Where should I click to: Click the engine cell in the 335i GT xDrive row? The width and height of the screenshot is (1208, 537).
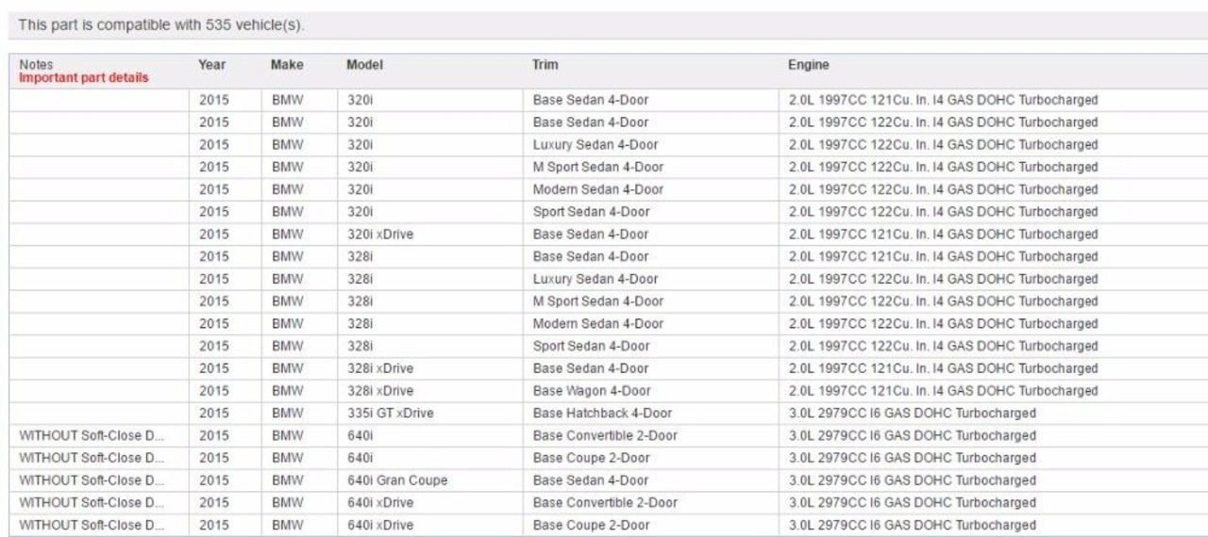[911, 413]
